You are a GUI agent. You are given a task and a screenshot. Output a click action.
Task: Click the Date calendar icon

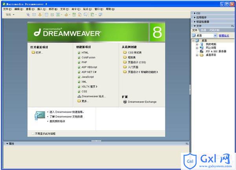74,15
